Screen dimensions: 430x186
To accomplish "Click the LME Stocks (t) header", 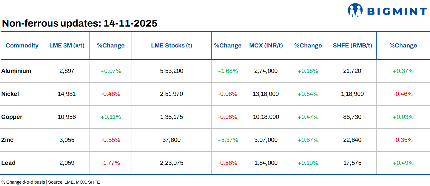I will 171,45.
